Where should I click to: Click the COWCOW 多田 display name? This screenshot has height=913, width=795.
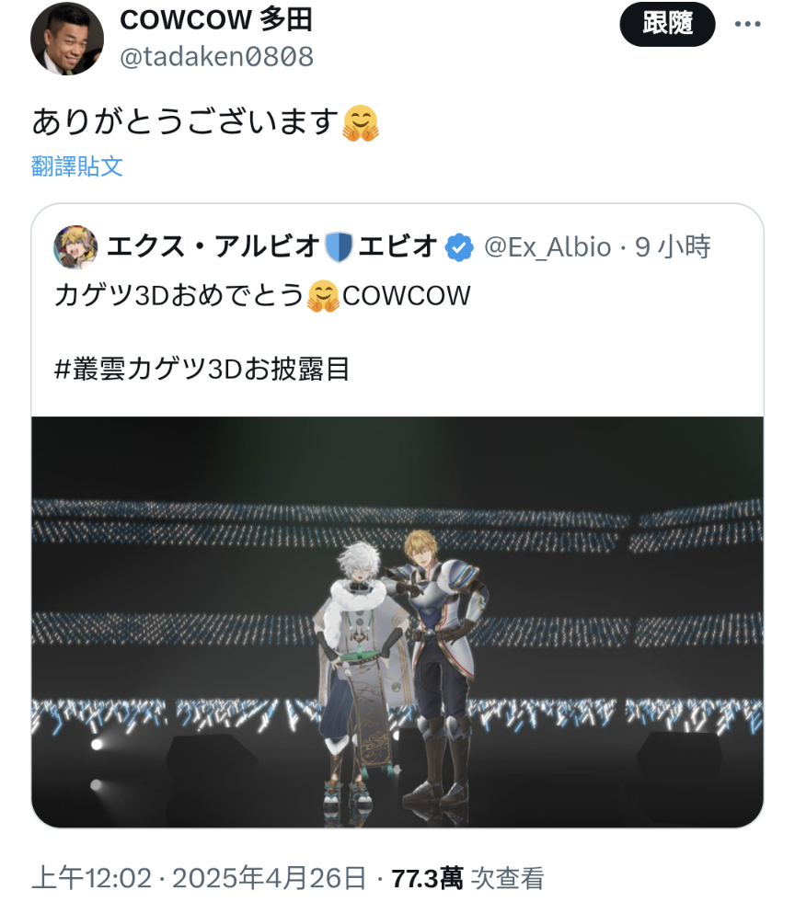pyautogui.click(x=216, y=20)
